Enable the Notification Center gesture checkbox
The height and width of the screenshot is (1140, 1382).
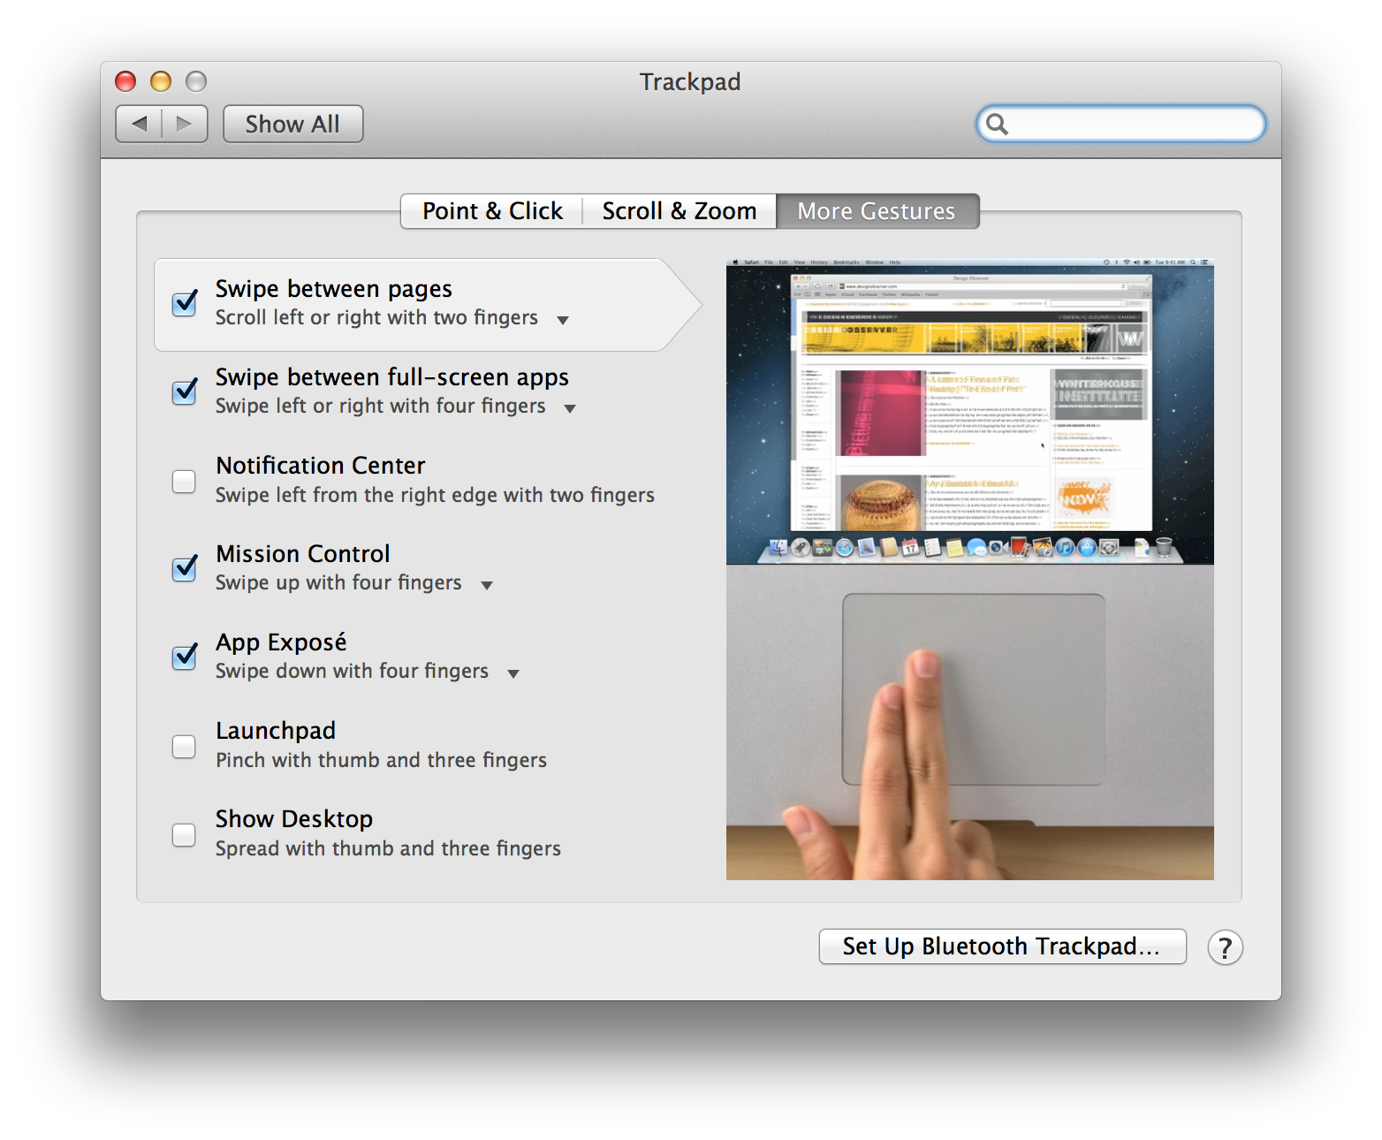coord(184,482)
